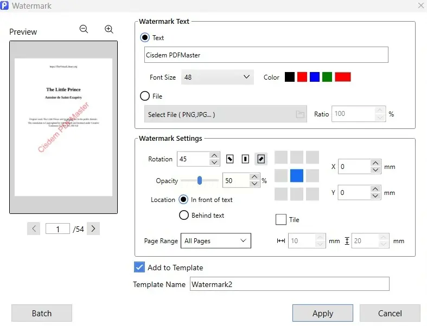Open file browse folder icon
Image resolution: width=427 pixels, height=326 pixels.
[x=300, y=114]
